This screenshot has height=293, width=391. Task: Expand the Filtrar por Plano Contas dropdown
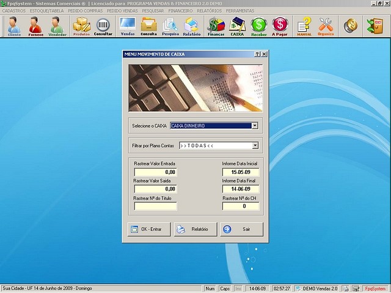click(255, 146)
